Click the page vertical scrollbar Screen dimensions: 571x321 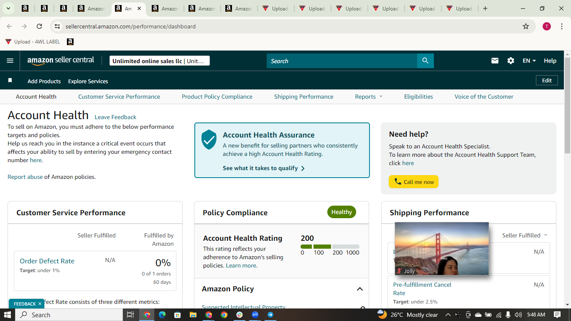(x=567, y=104)
